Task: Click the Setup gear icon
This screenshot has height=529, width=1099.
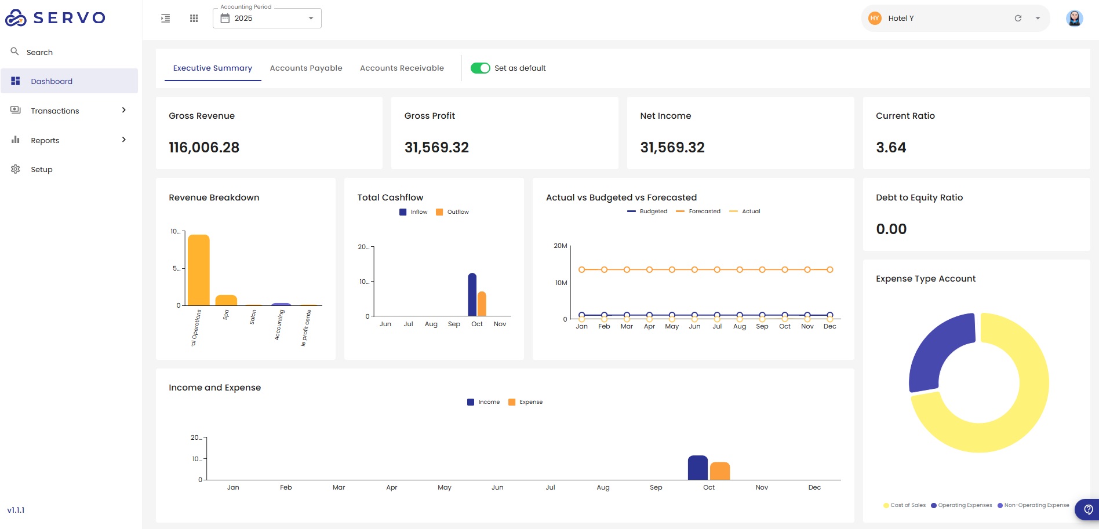Action: [16, 169]
